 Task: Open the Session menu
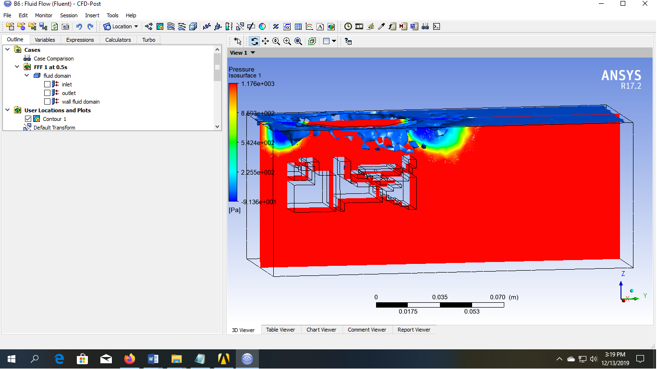(68, 15)
